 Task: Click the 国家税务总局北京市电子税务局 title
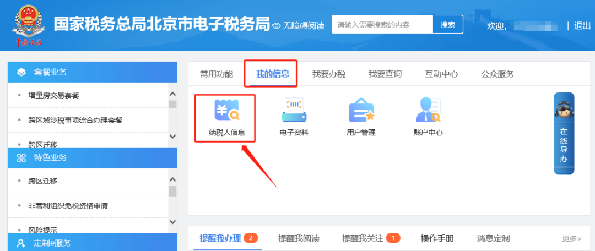tap(161, 24)
